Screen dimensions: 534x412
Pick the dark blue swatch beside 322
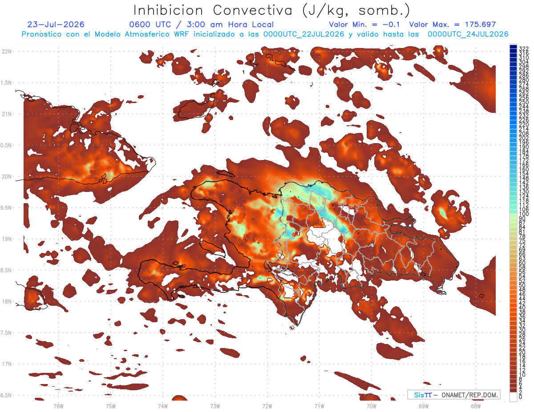513,47
